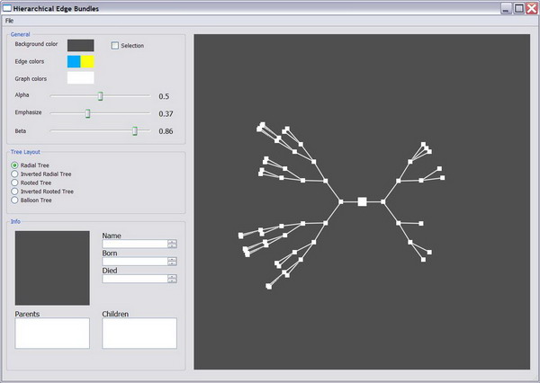The height and width of the screenshot is (383, 540).
Task: Click the Alpha slider handle
Action: [100, 95]
